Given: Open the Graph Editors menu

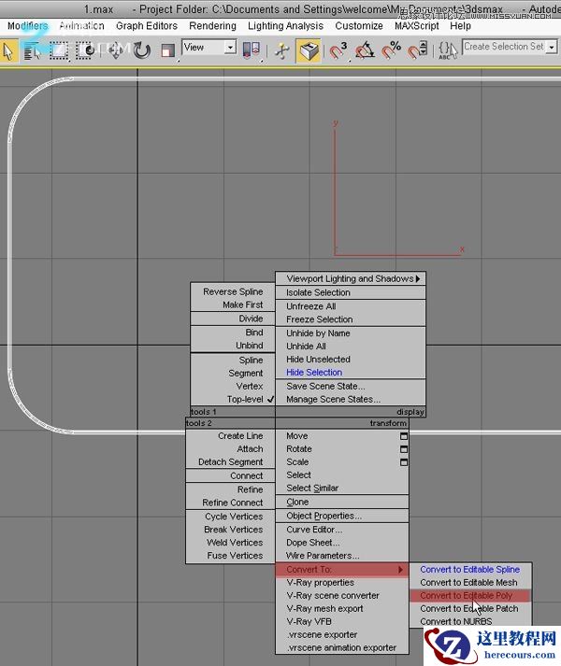Looking at the screenshot, I should [x=147, y=26].
